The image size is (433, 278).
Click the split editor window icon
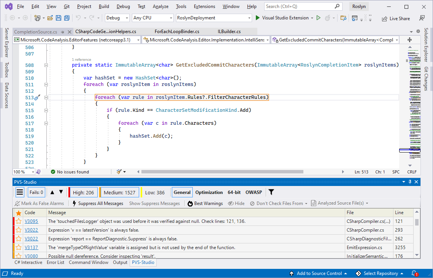[409, 40]
